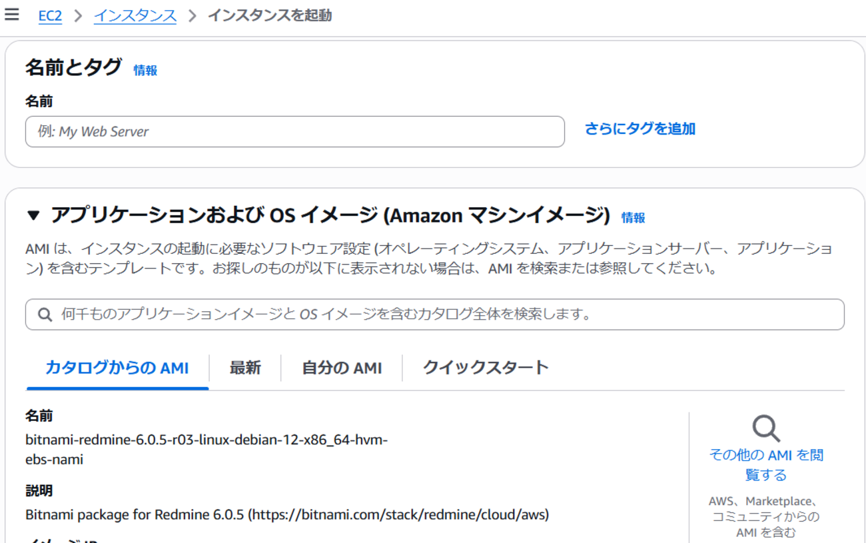866x543 pixels.
Task: Switch to the 最新 tab
Action: coord(245,367)
